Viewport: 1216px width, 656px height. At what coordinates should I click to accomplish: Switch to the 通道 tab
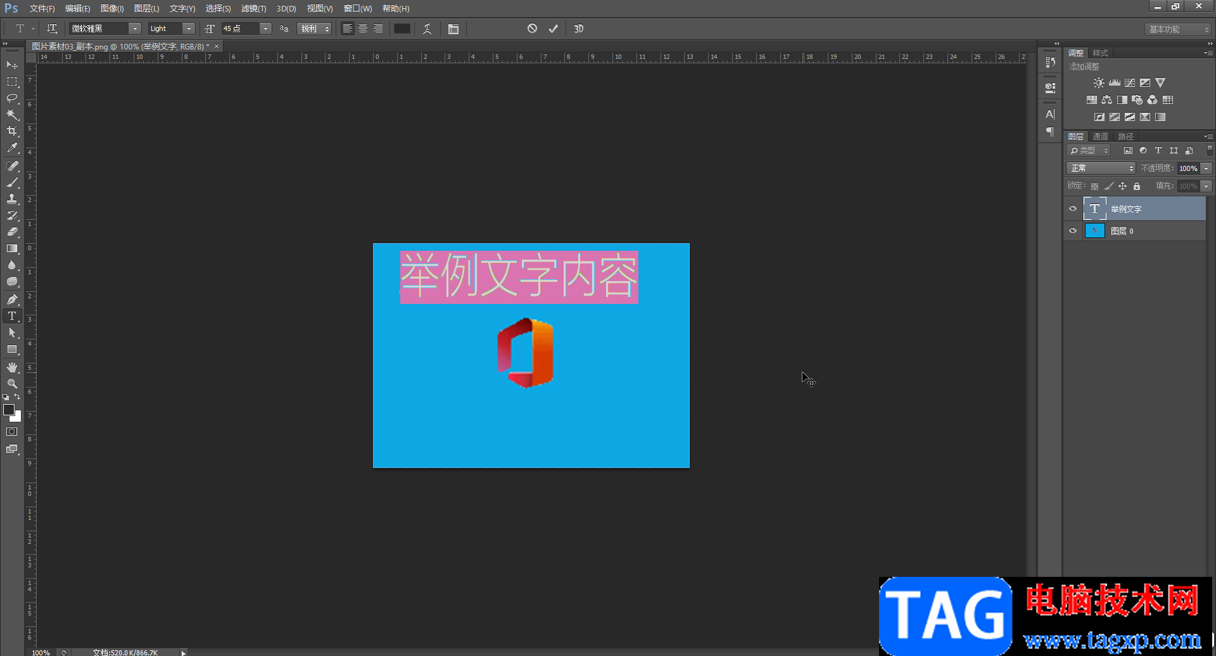[x=1100, y=137]
